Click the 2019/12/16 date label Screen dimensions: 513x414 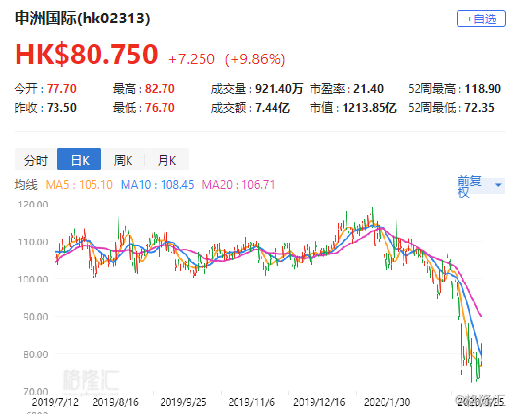[x=319, y=402]
